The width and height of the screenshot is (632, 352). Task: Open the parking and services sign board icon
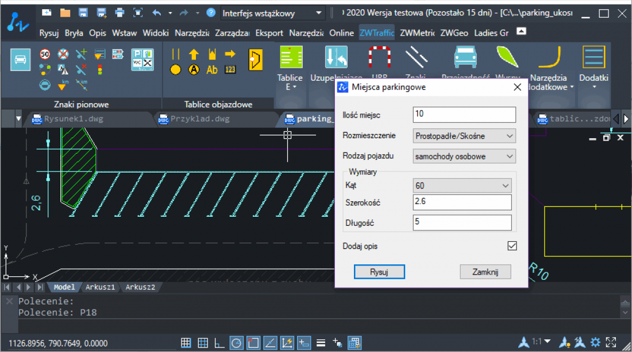[x=142, y=60]
